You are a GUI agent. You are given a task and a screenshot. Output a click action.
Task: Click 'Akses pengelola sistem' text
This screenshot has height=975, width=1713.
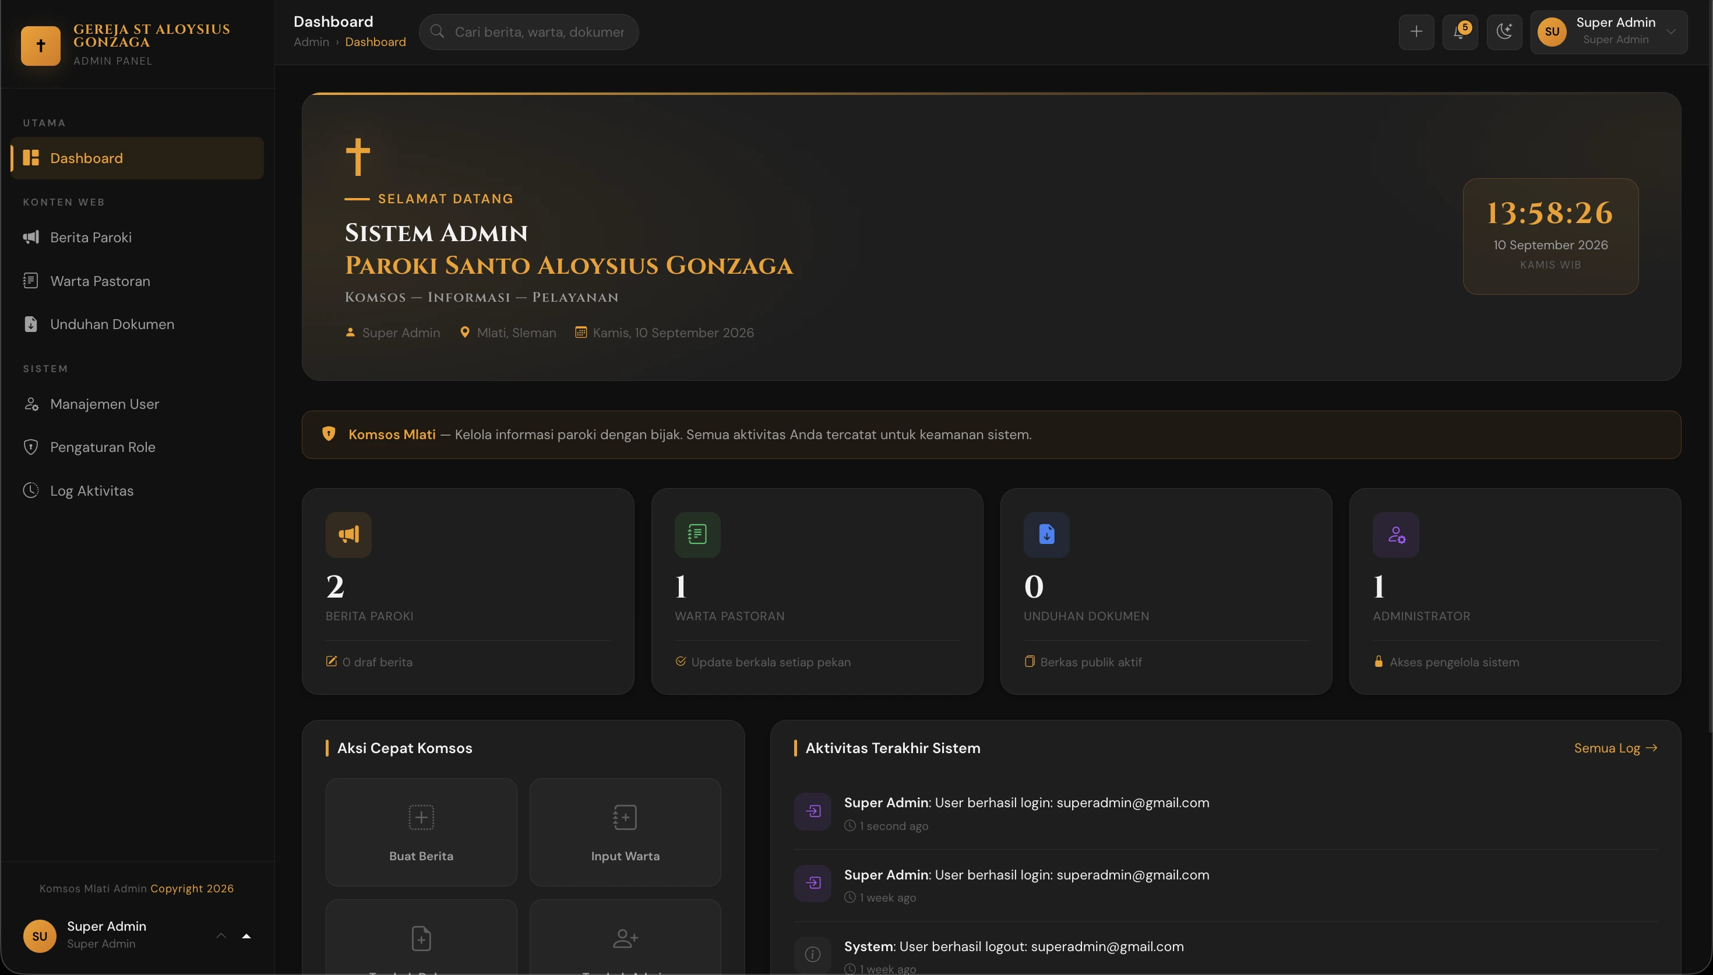click(x=1454, y=662)
